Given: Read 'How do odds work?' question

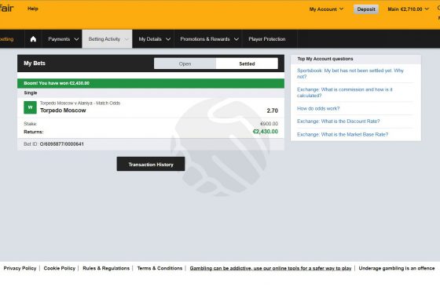Looking at the screenshot, I should (318, 108).
